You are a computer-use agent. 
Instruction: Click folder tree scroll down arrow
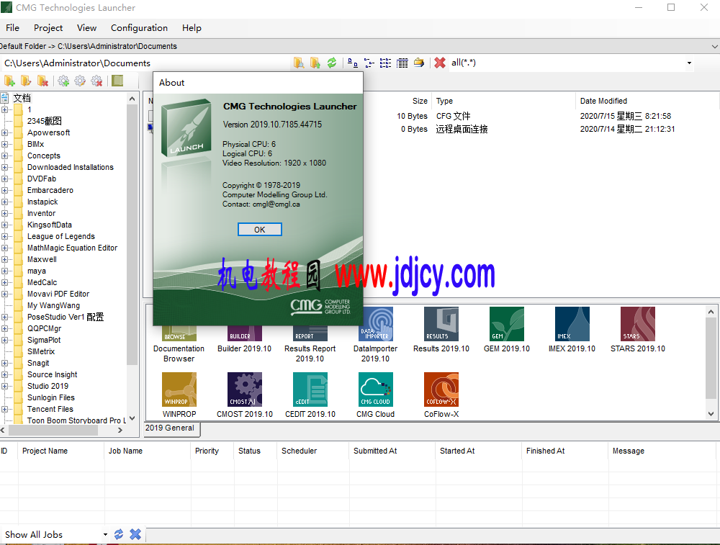point(132,418)
